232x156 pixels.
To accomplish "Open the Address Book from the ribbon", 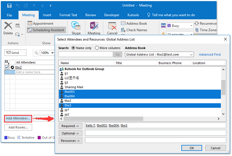I will tap(134, 24).
